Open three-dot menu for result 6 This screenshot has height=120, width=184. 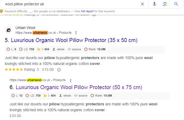coord(70,81)
